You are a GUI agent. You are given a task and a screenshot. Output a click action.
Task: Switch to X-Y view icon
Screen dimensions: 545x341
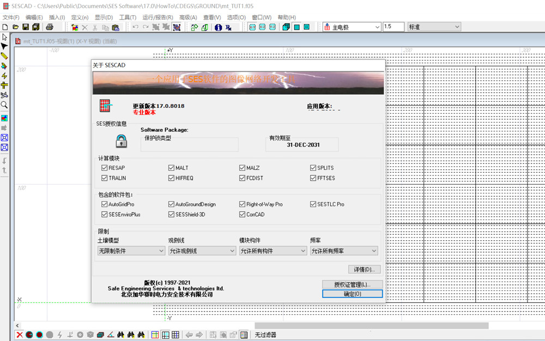(x=253, y=27)
